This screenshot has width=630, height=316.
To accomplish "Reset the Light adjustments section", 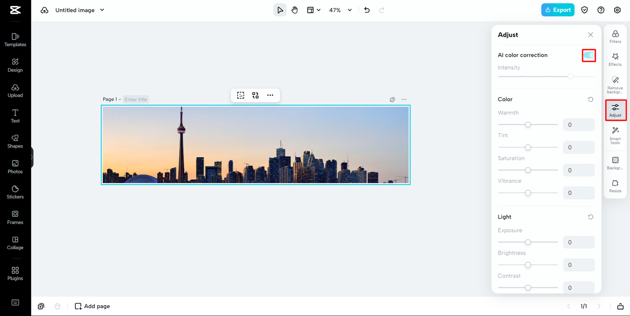I will (x=591, y=217).
